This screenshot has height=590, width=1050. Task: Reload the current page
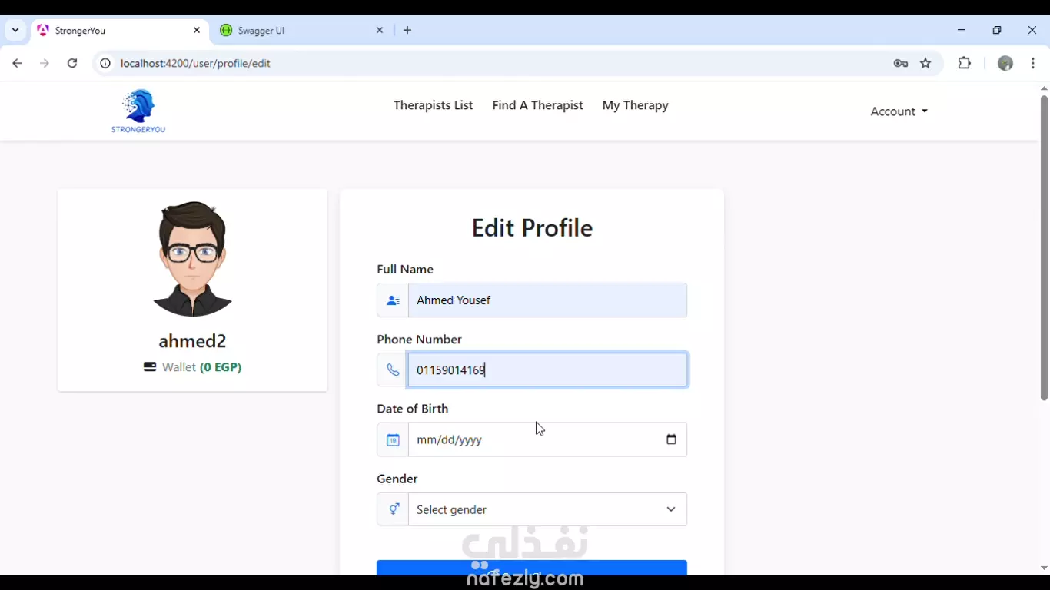pyautogui.click(x=72, y=64)
